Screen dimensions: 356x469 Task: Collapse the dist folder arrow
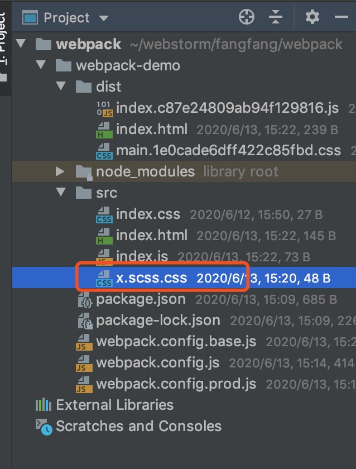(x=60, y=87)
